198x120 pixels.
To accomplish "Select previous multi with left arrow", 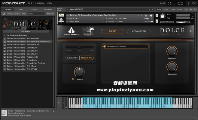I will pyautogui.click(x=150, y=9).
